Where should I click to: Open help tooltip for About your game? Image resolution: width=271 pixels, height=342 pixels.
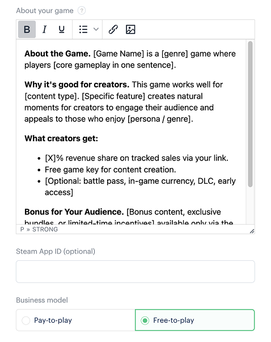point(82,10)
